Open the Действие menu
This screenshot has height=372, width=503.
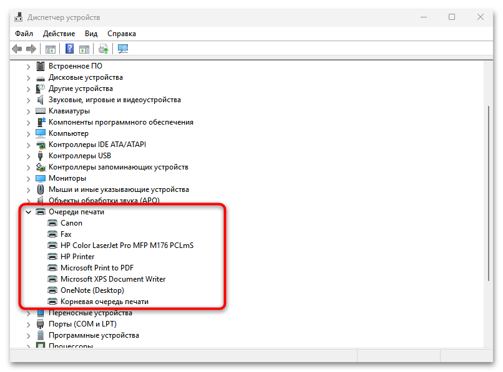59,34
